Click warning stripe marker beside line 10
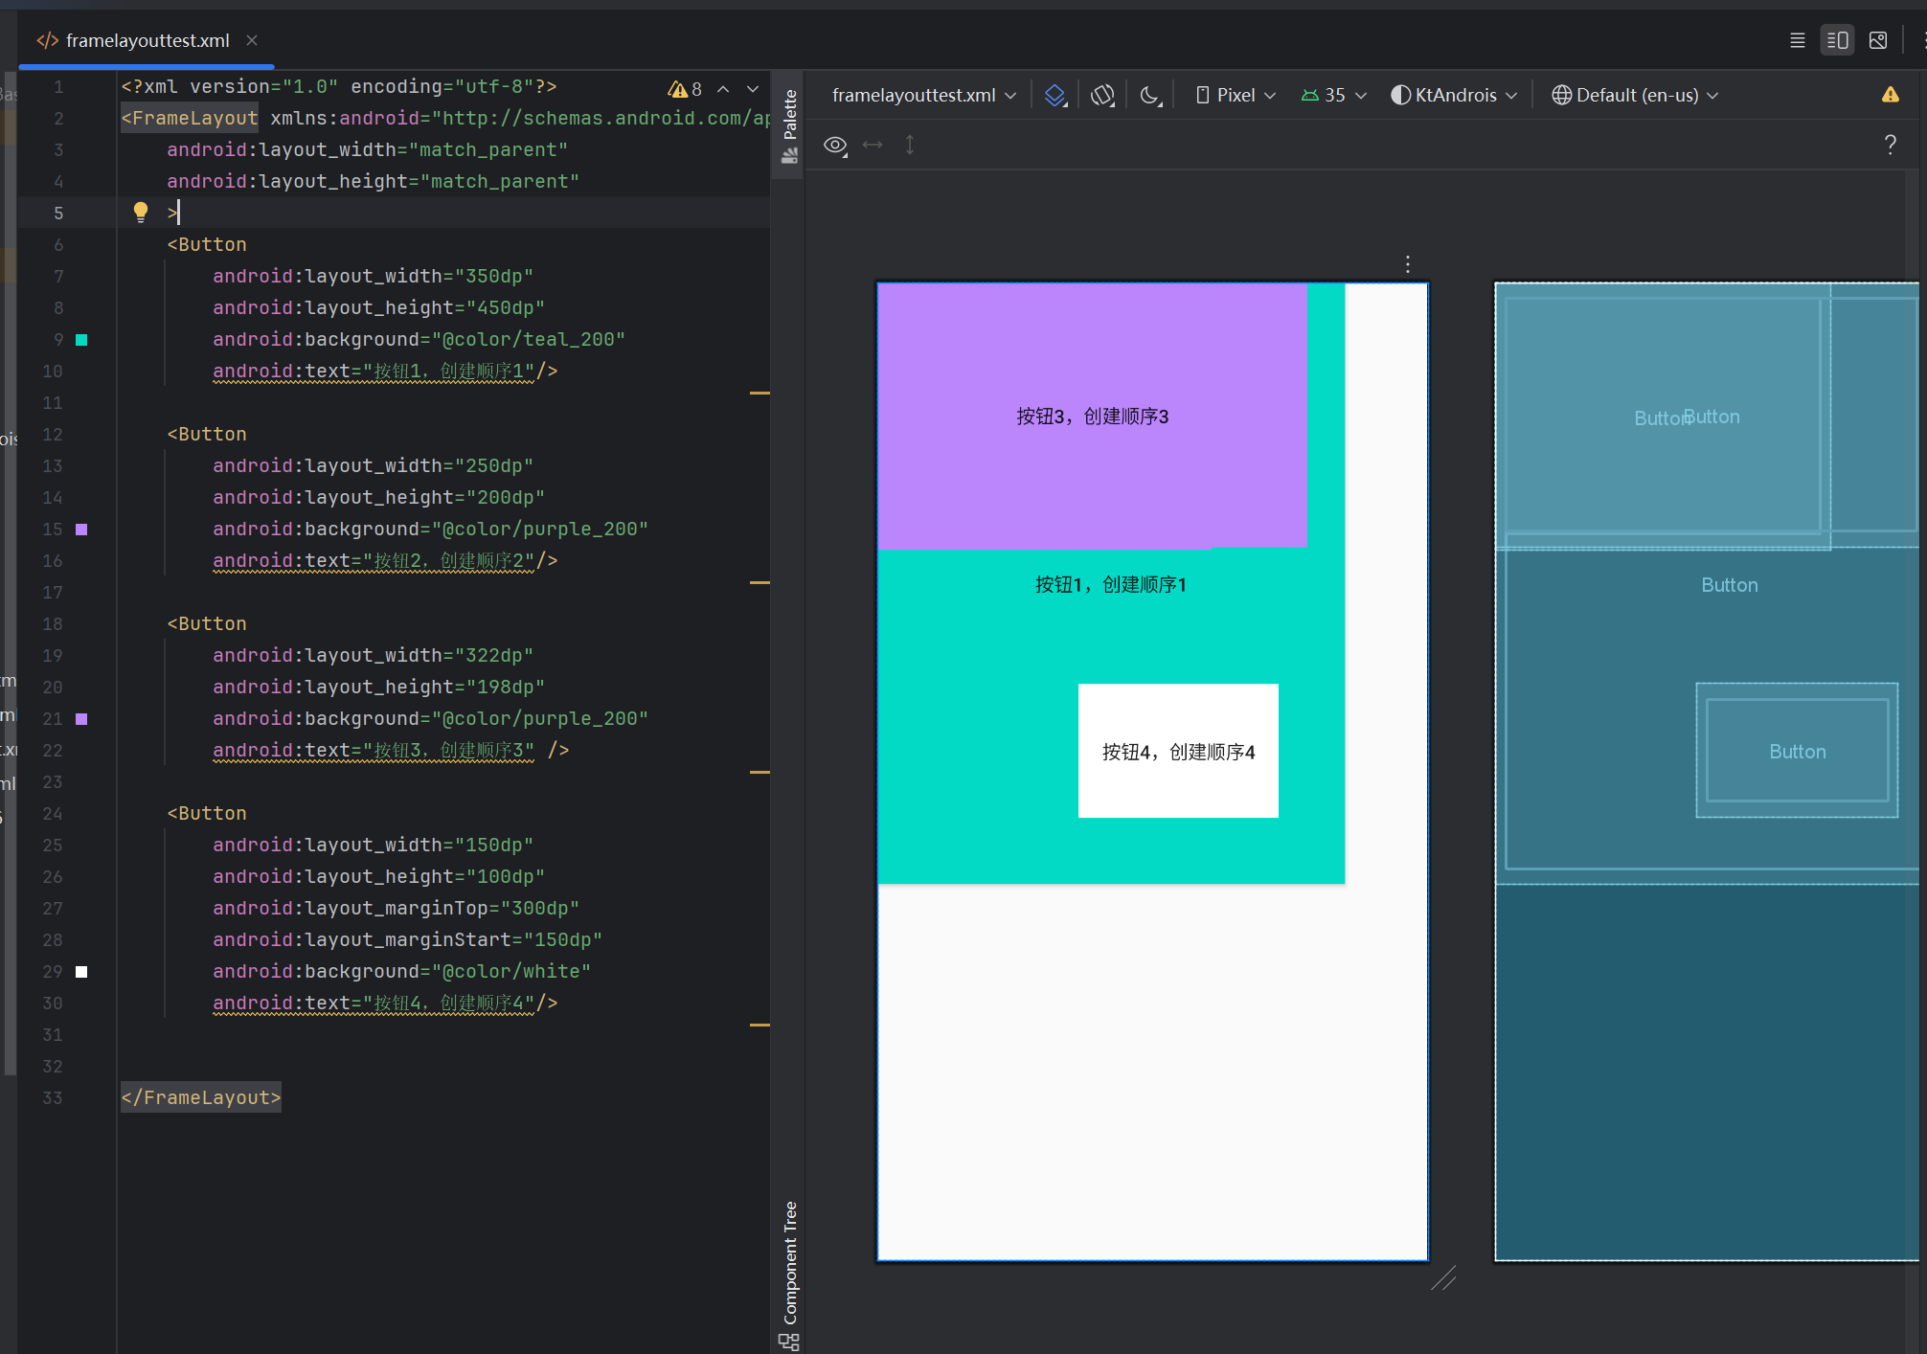The image size is (1927, 1354). pyautogui.click(x=759, y=393)
